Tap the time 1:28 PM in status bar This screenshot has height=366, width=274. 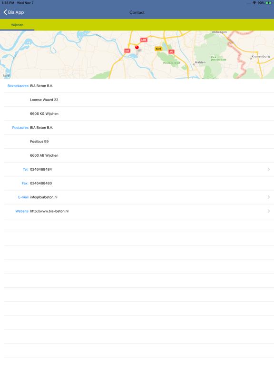click(x=8, y=3)
